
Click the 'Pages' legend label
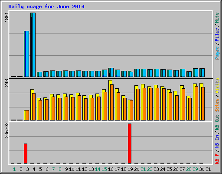pyautogui.click(x=217, y=53)
